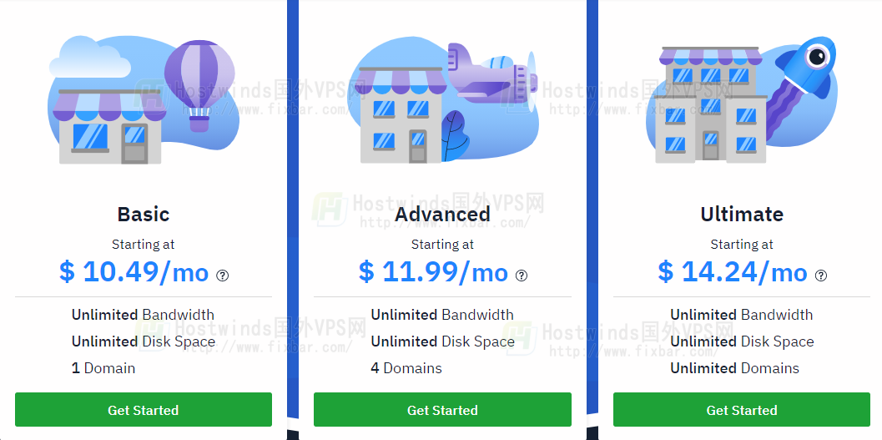
Task: Click the help icon beside $14.24/mo price
Action: tap(821, 276)
